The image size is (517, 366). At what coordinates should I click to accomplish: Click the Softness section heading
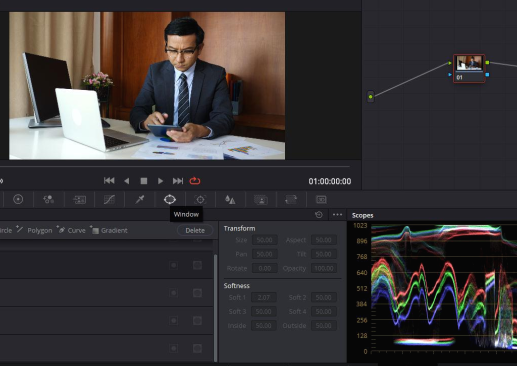point(237,286)
